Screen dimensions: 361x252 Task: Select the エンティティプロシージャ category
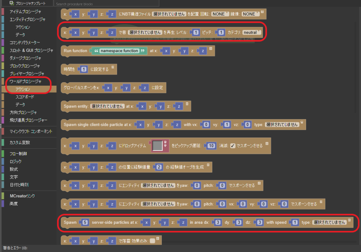[x=27, y=19]
